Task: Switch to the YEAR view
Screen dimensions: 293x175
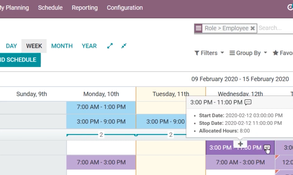Action: (x=89, y=46)
